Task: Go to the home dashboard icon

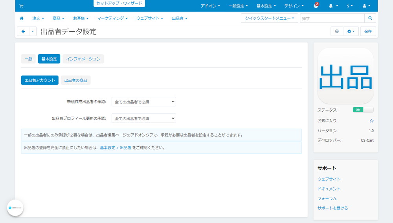Action: (x=22, y=18)
